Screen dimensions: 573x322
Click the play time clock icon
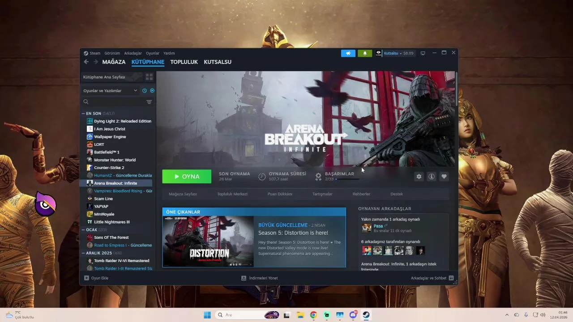(x=262, y=177)
